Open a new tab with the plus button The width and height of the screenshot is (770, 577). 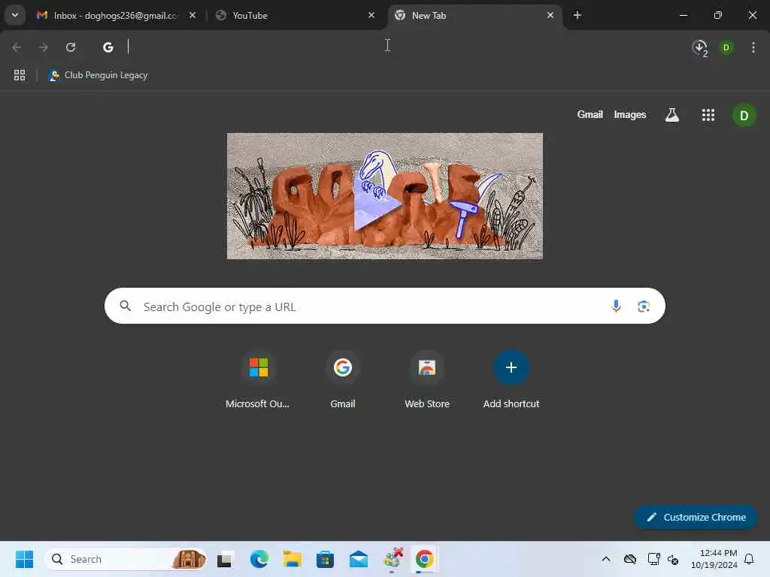577,15
